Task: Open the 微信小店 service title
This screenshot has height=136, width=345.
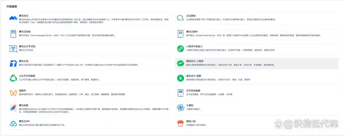Action: [191, 121]
